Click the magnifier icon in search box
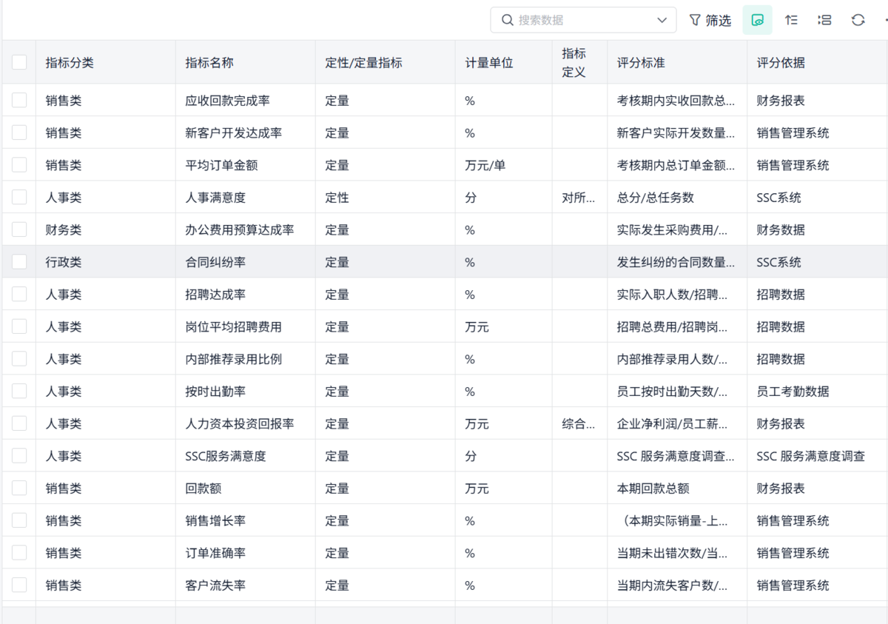Viewport: 888px width, 624px height. [x=507, y=20]
